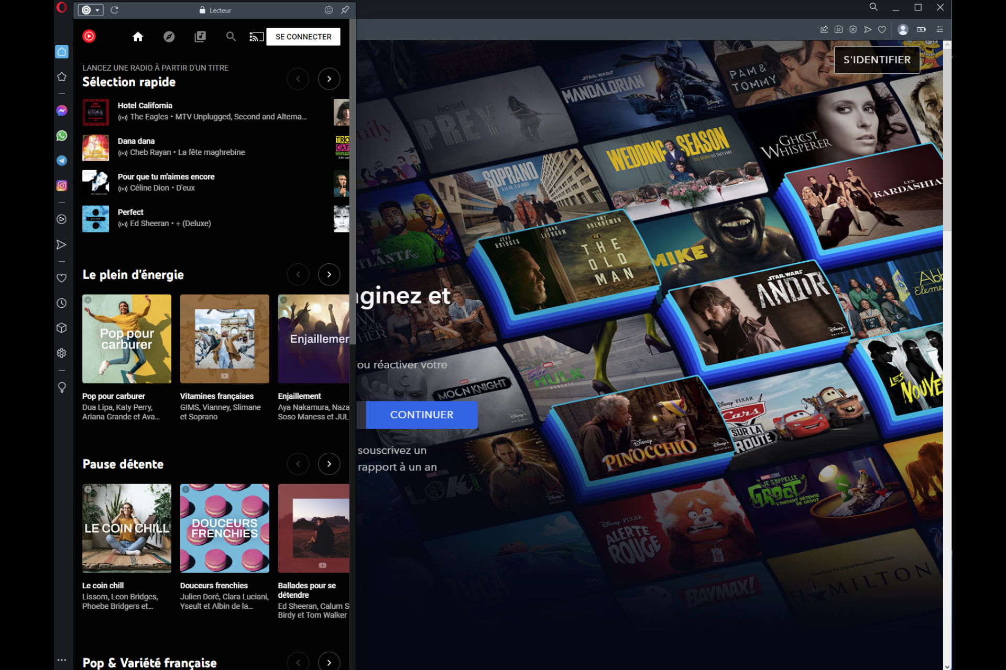Show next items in Sélection rapide
The height and width of the screenshot is (670, 1006).
[x=329, y=79]
